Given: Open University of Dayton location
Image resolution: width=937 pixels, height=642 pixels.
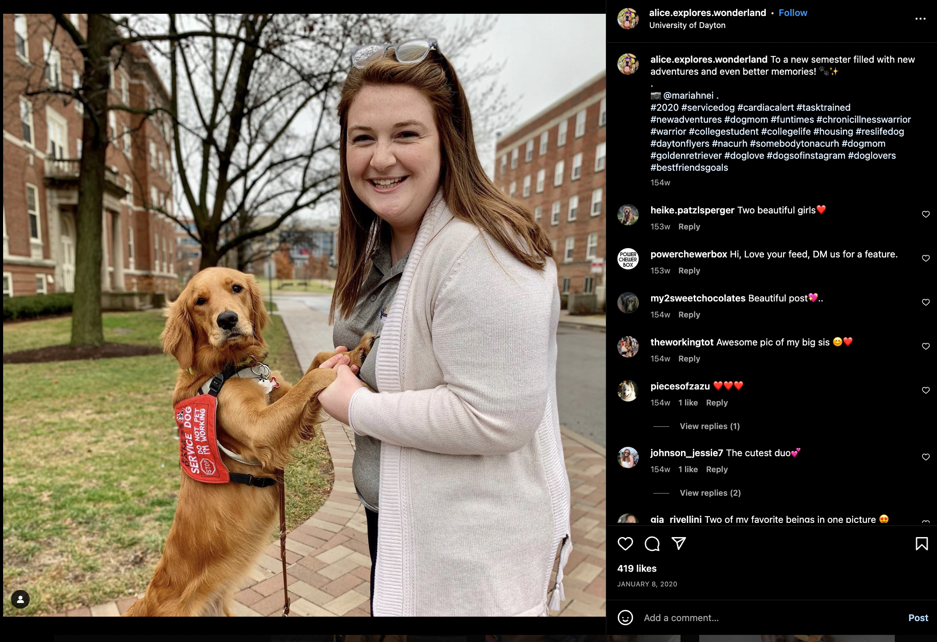Looking at the screenshot, I should coord(687,25).
